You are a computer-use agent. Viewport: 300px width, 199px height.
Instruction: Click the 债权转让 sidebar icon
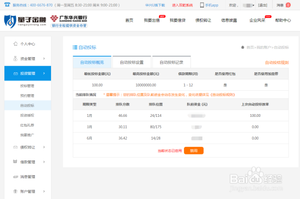tap(15, 147)
